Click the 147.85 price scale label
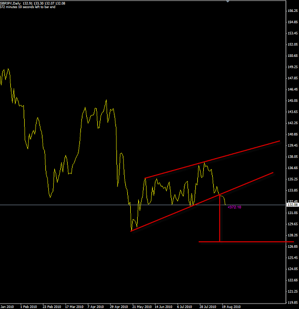 [293, 78]
